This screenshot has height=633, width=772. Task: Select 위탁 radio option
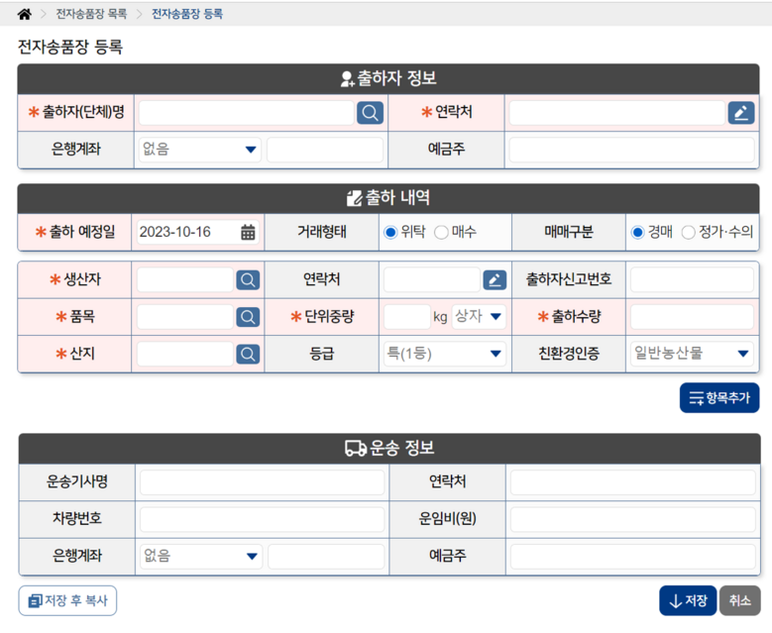[x=390, y=232]
